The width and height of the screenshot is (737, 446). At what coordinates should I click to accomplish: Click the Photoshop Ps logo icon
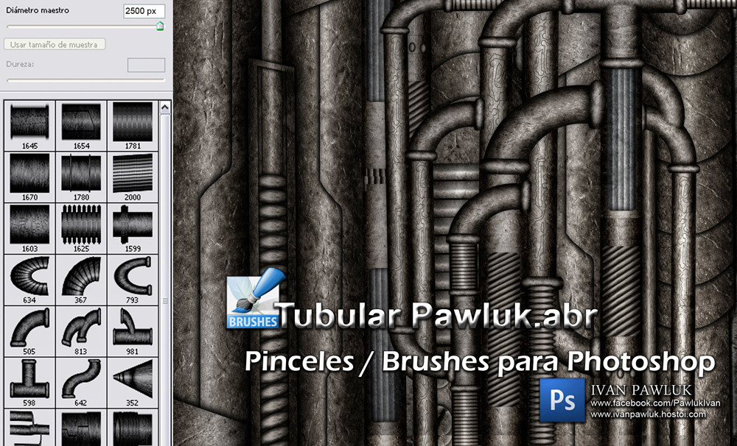coord(562,400)
